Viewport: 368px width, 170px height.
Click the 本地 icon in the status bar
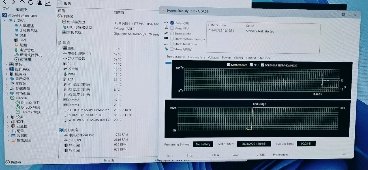coord(105,160)
